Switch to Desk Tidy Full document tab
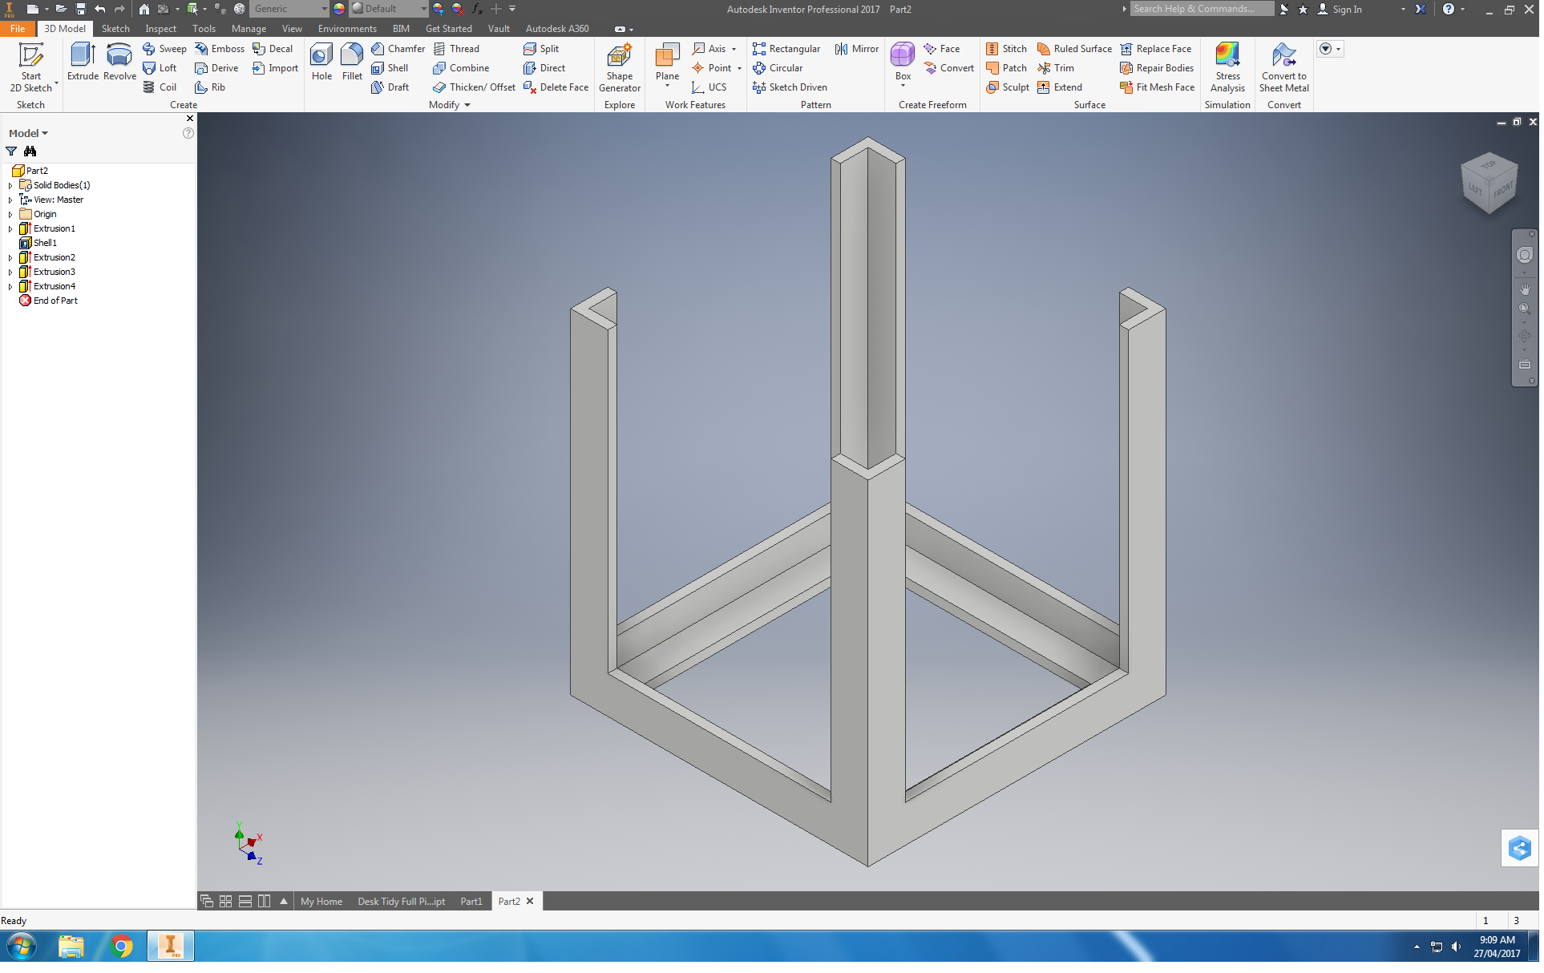This screenshot has width=1544, height=973. [401, 902]
